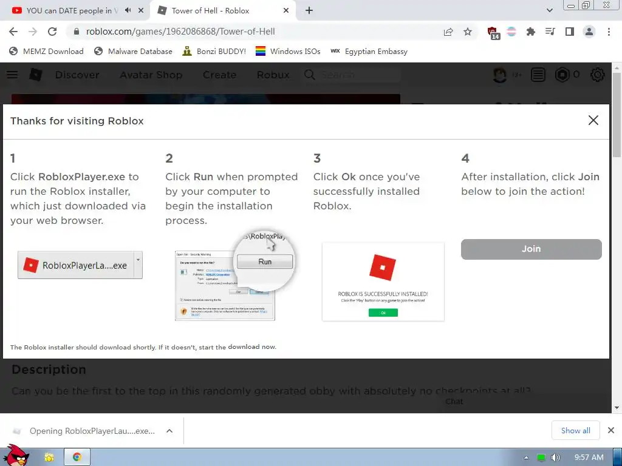Click Show all downloads
622x466 pixels.
(576, 430)
